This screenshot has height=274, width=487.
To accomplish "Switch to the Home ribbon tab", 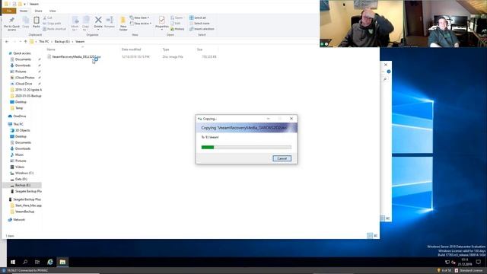I will pos(24,11).
